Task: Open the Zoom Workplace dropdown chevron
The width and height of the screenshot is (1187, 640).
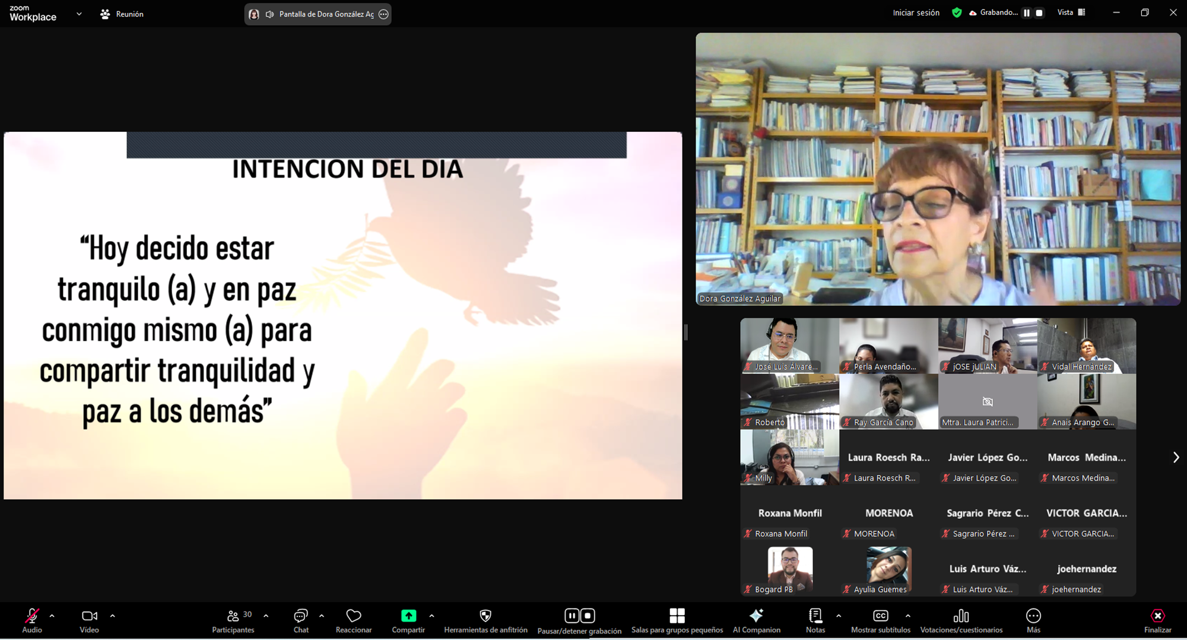Action: [79, 14]
